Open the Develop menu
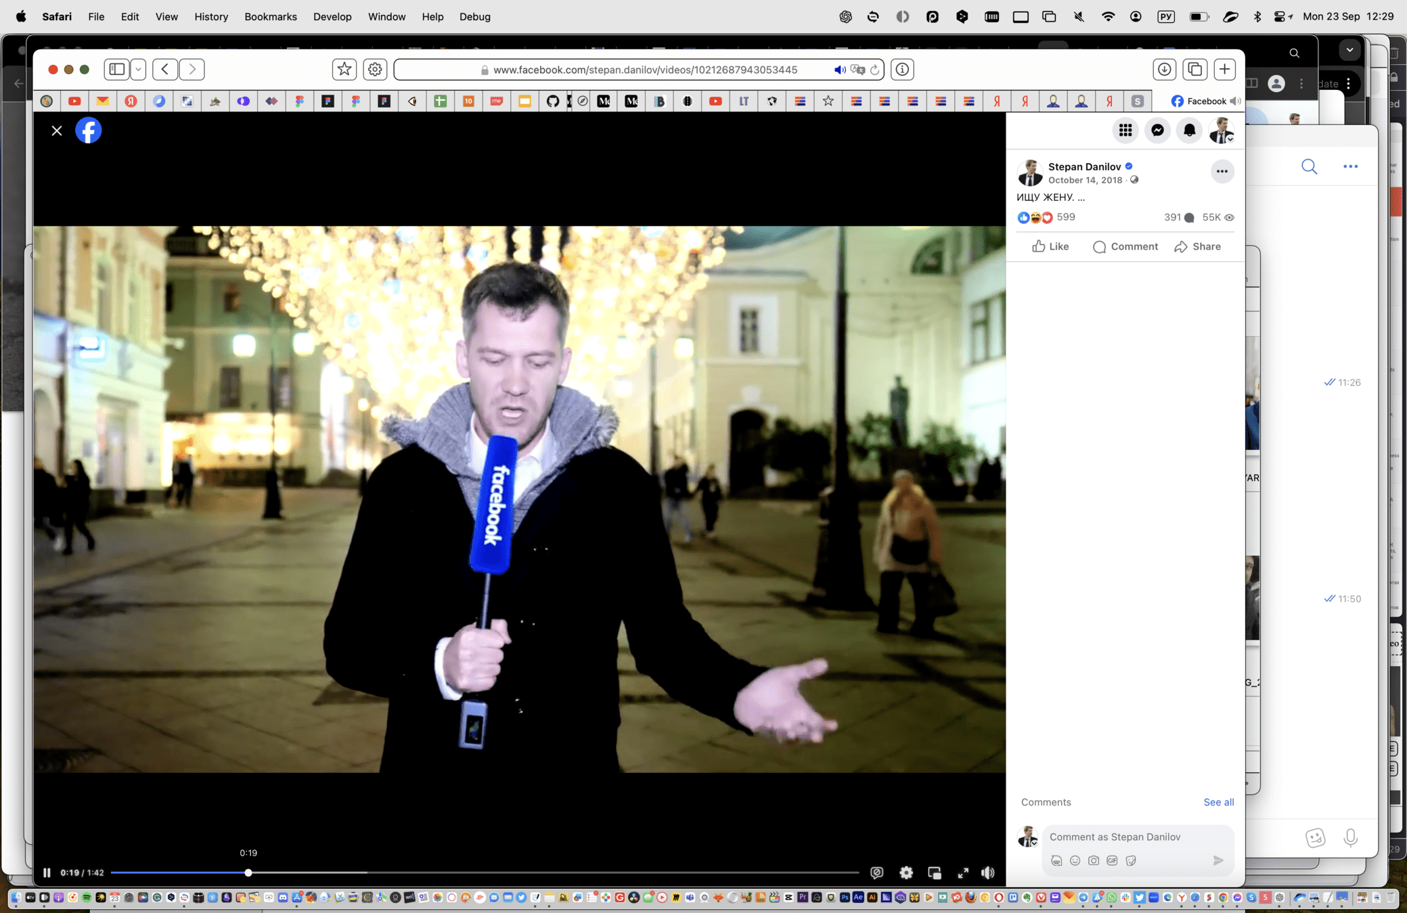The image size is (1407, 913). click(x=332, y=16)
